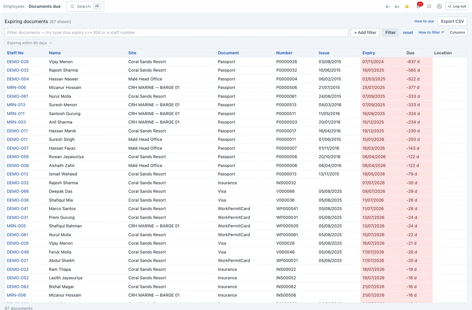Select visa number V000046
This screenshot has height=310, width=472.
tap(285, 252)
